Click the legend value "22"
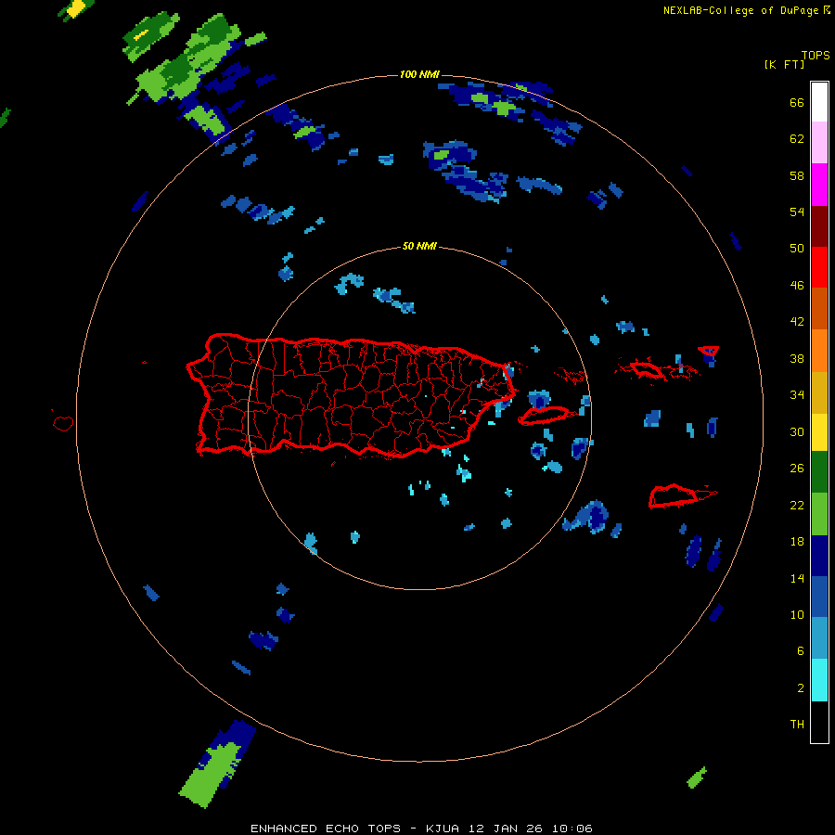Viewport: 835px width, 835px height. 797,505
